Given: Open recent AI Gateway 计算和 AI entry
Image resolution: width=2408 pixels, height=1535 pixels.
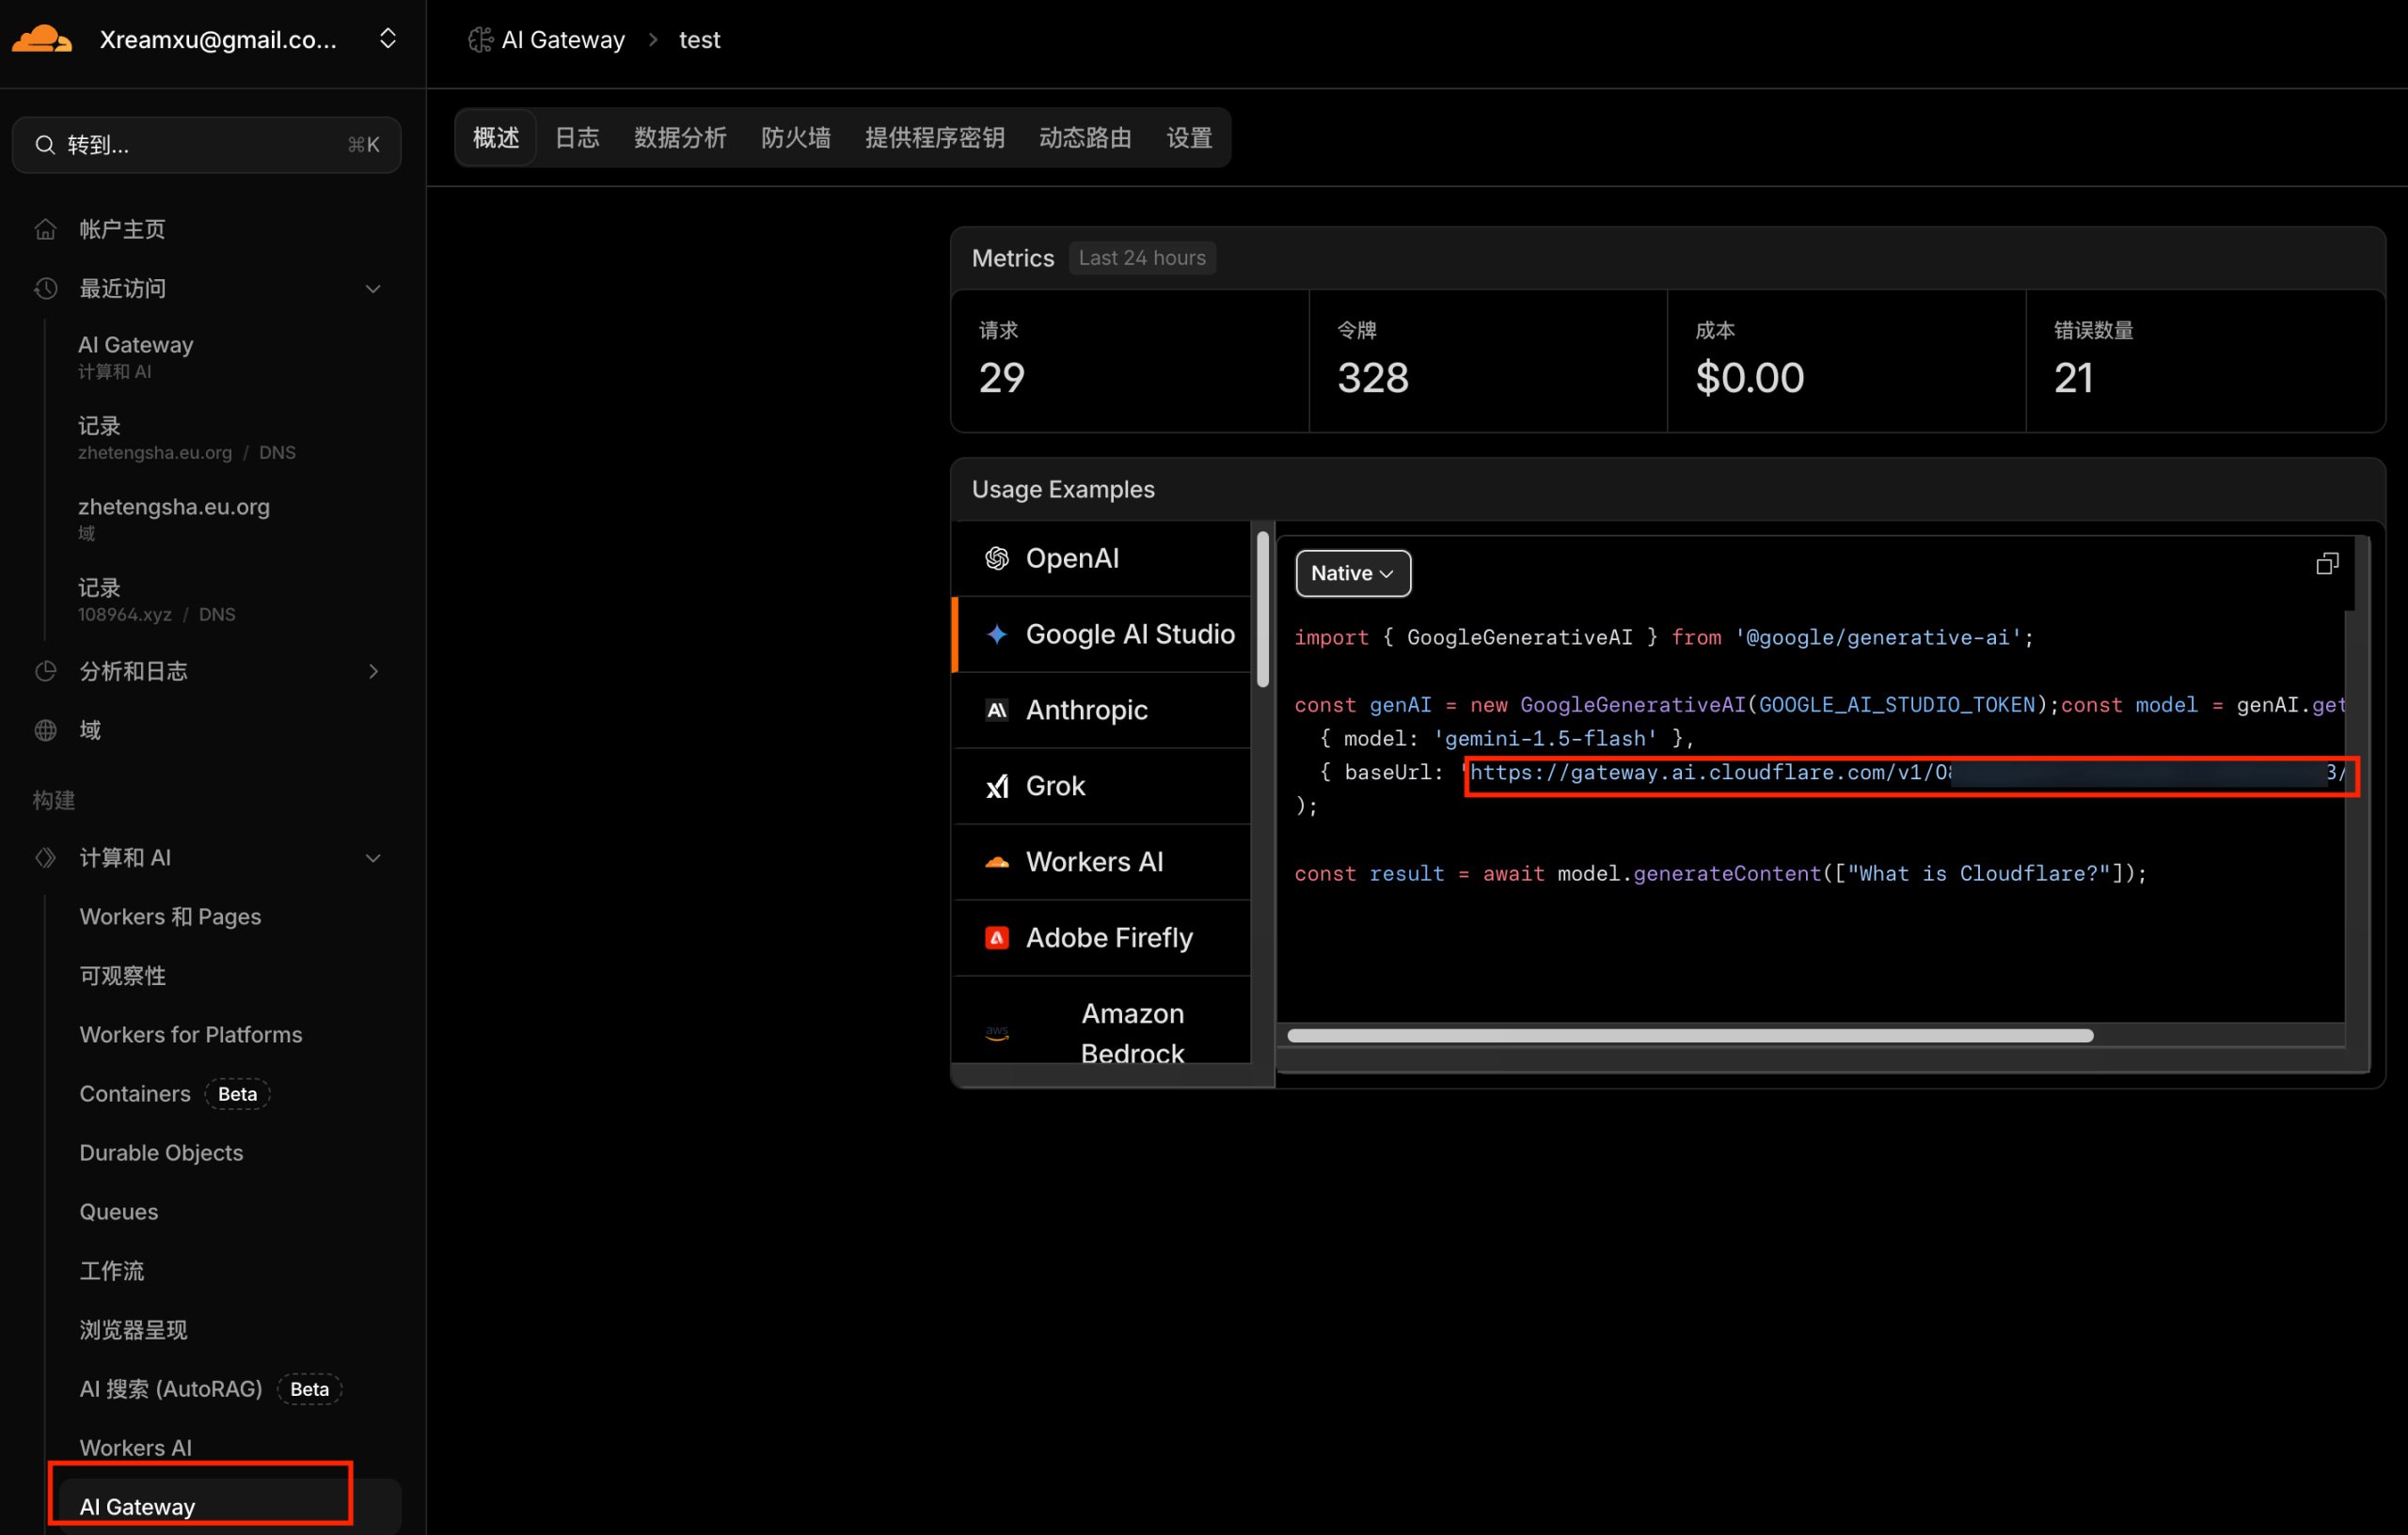Looking at the screenshot, I should [x=136, y=355].
